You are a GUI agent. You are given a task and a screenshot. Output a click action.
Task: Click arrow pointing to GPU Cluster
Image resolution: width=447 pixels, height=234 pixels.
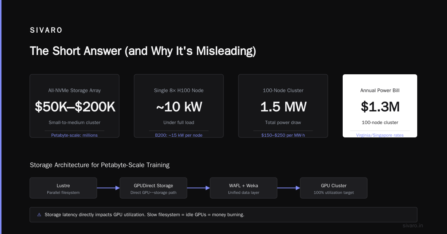tap(289, 188)
